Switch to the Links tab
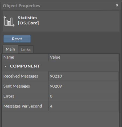This screenshot has width=122, height=127. [x=26, y=49]
